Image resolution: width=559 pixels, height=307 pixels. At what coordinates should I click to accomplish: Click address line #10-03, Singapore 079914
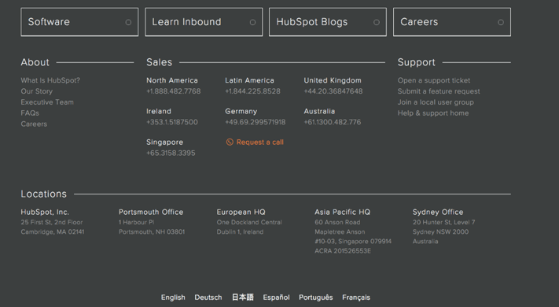pyautogui.click(x=353, y=242)
